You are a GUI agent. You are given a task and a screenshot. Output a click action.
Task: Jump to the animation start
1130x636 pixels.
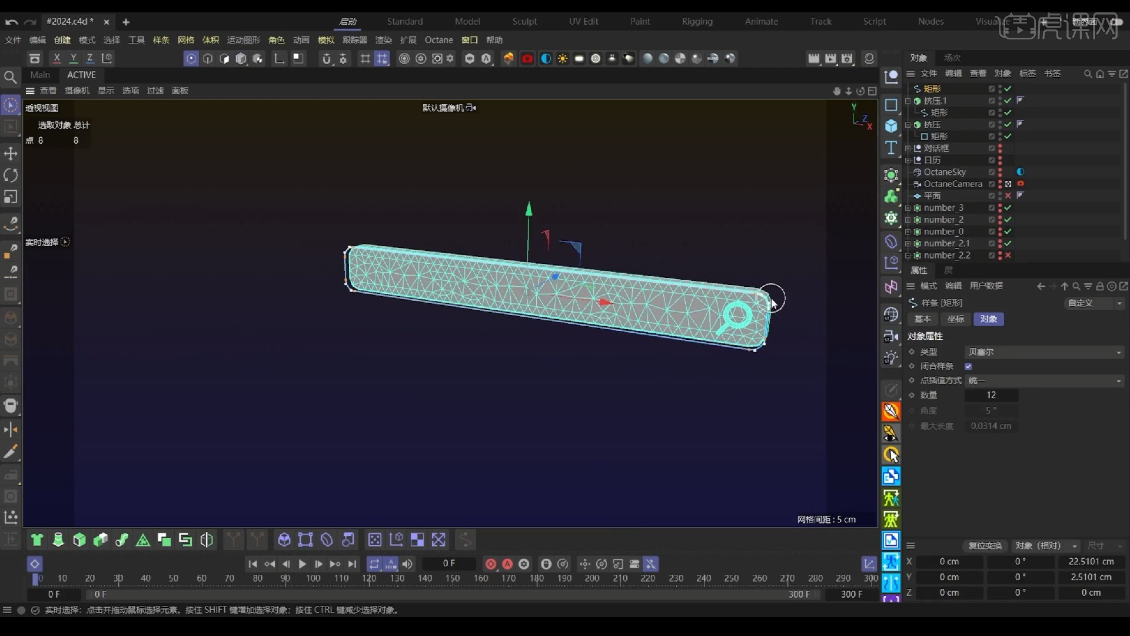pyautogui.click(x=252, y=564)
